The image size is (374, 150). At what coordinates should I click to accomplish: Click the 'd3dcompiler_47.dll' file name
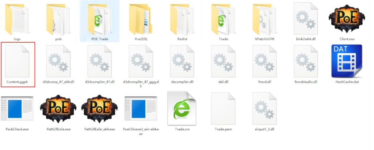click(x=100, y=82)
